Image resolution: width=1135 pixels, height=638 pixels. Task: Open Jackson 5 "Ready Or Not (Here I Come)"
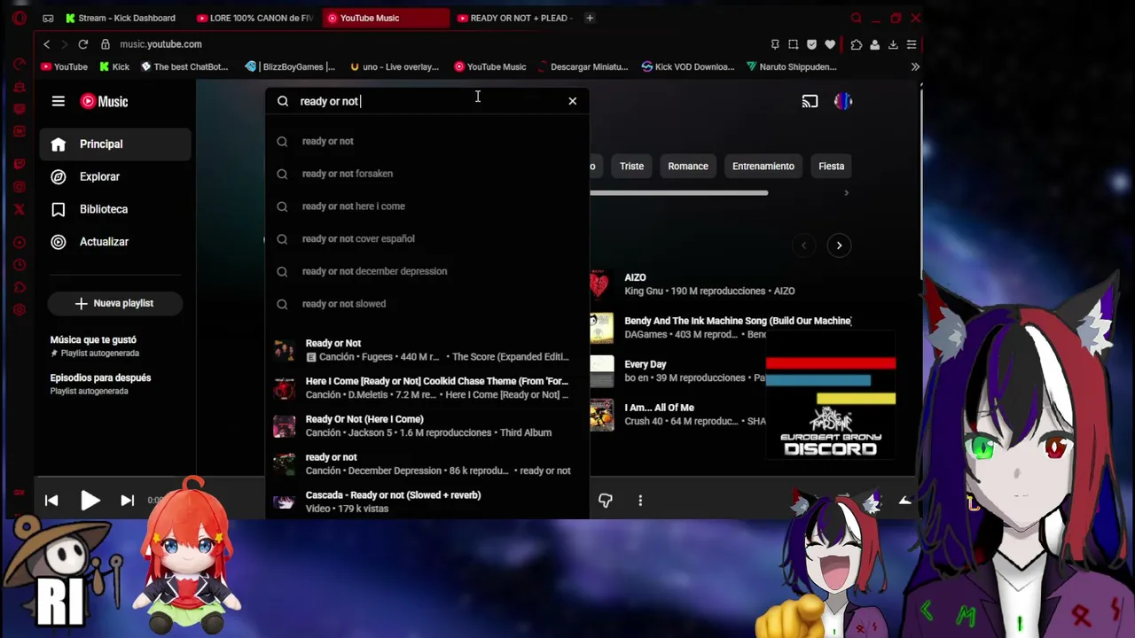click(427, 426)
